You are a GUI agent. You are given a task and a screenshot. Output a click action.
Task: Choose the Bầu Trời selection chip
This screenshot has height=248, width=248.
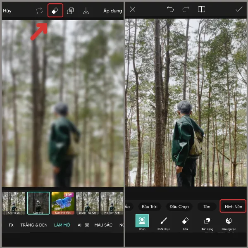point(149,206)
